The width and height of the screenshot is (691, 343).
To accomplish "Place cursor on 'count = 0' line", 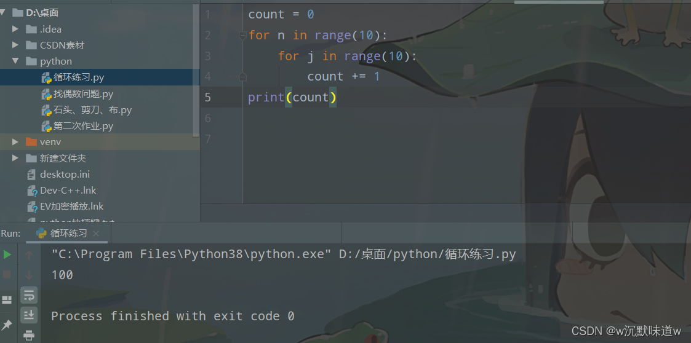I will coord(281,15).
